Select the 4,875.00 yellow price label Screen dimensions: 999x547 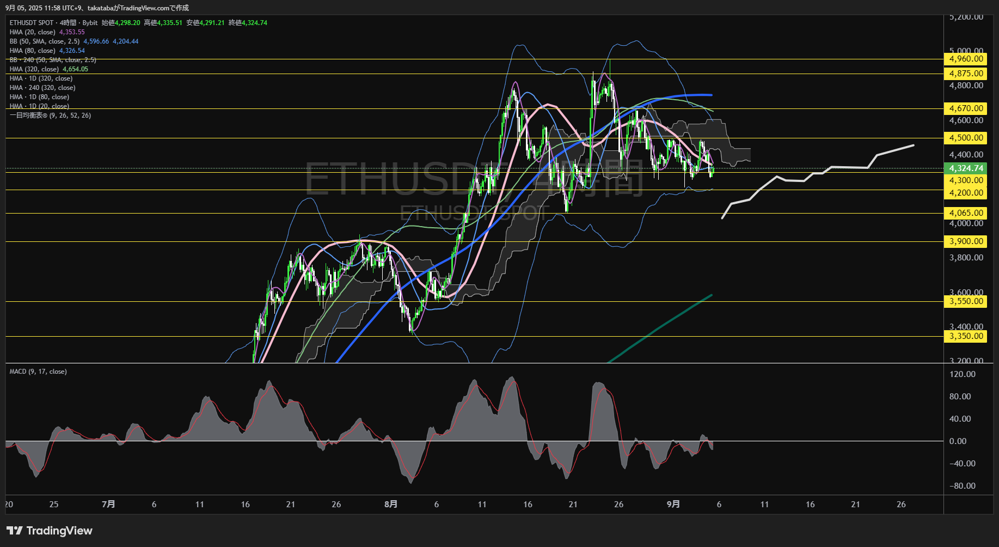point(966,74)
